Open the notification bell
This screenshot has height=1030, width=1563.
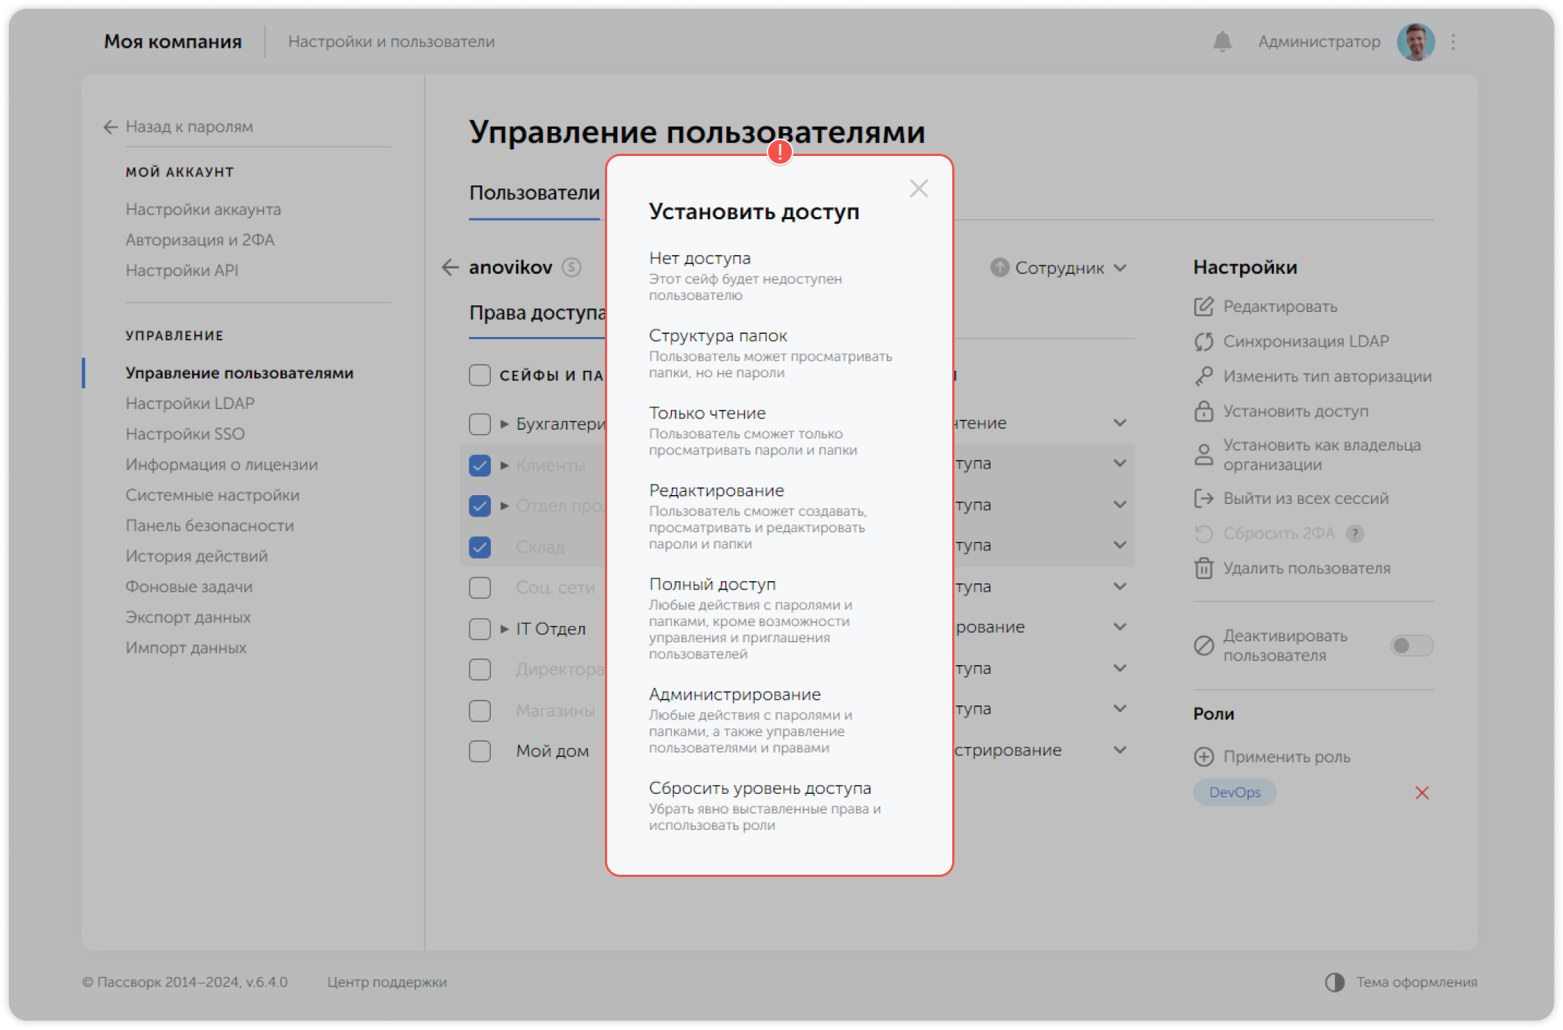[x=1223, y=41]
